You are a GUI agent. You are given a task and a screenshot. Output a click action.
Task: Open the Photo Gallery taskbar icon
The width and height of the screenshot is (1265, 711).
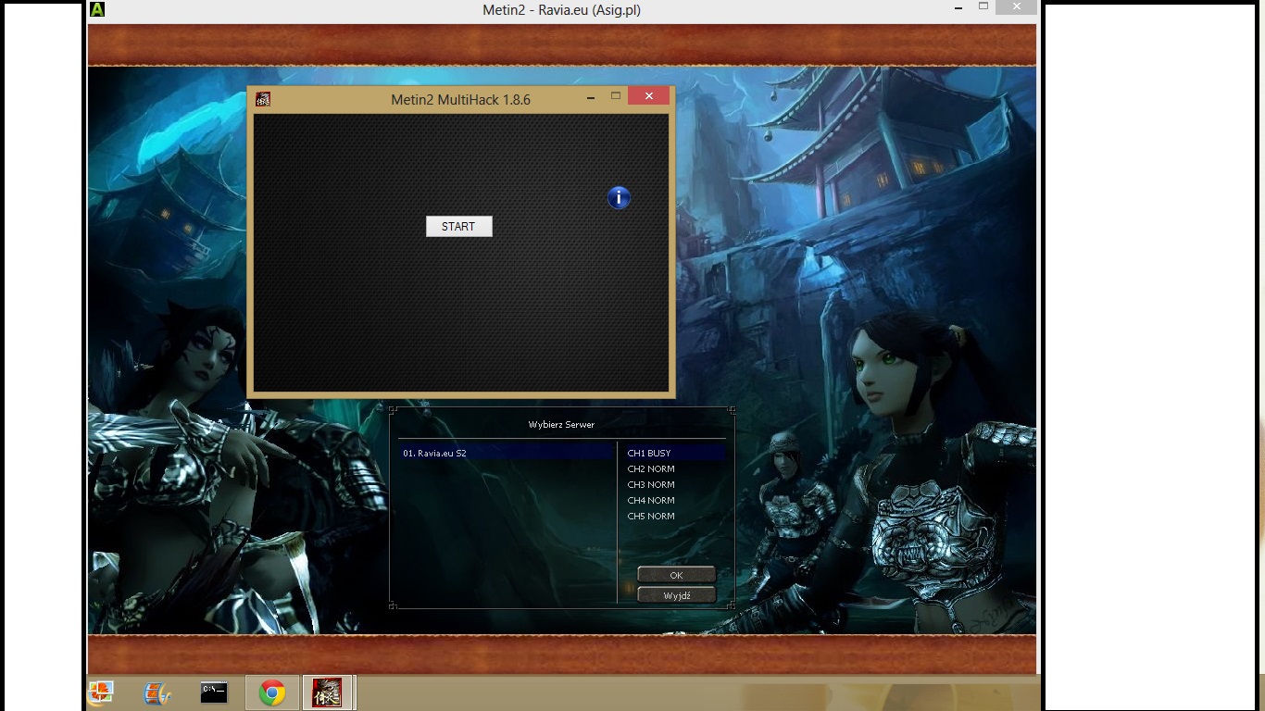click(101, 692)
